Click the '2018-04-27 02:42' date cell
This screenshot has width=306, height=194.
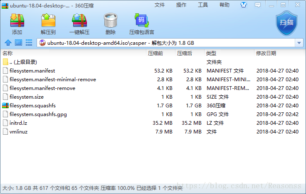(277, 114)
